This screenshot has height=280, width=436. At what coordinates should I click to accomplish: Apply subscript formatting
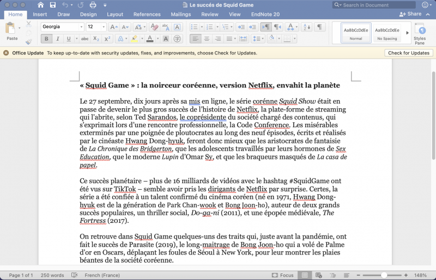pos(96,39)
